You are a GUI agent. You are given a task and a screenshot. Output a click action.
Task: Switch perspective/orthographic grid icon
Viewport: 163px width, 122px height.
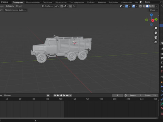coord(156,42)
